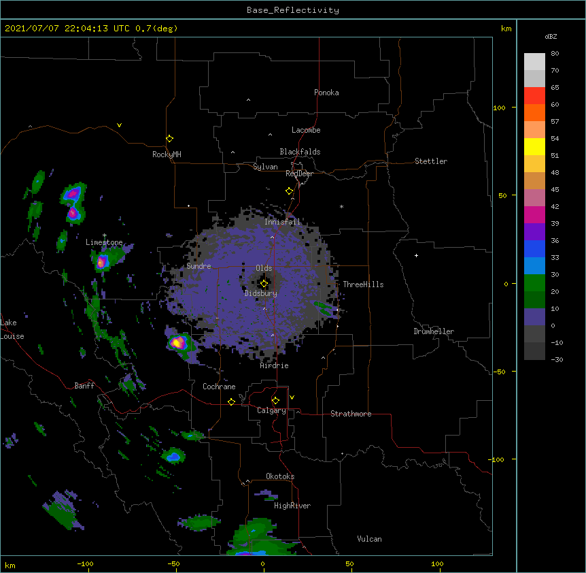The height and width of the screenshot is (573, 586).
Task: Click the dBZ legend heading
Action: click(551, 37)
